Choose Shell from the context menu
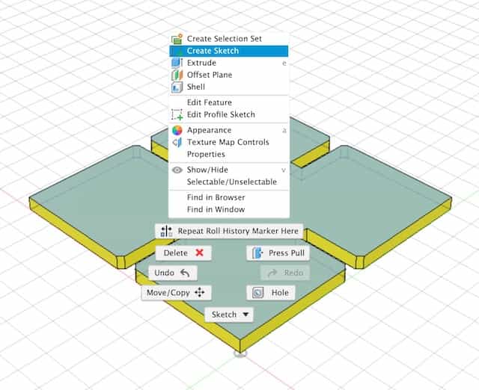Screen dimensions: 479x390 tap(228, 87)
